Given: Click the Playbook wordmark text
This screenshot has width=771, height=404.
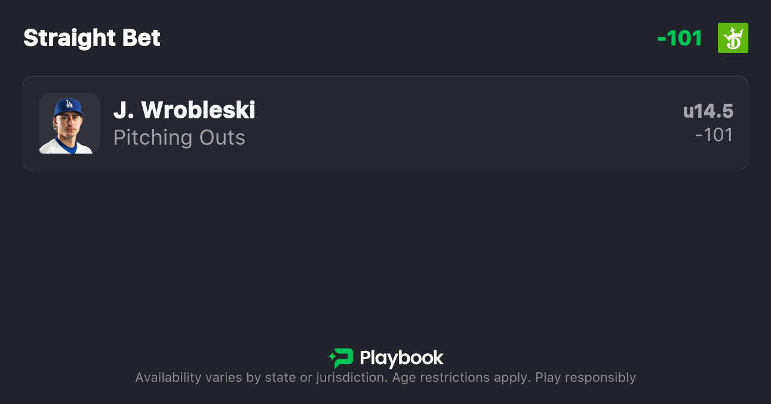Looking at the screenshot, I should pos(401,358).
